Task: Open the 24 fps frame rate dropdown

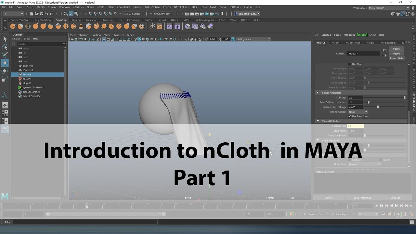Action: [x=368, y=214]
